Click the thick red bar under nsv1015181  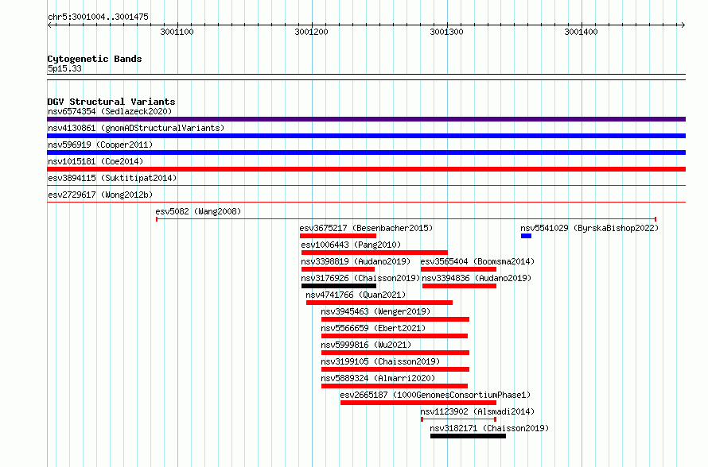click(x=366, y=169)
